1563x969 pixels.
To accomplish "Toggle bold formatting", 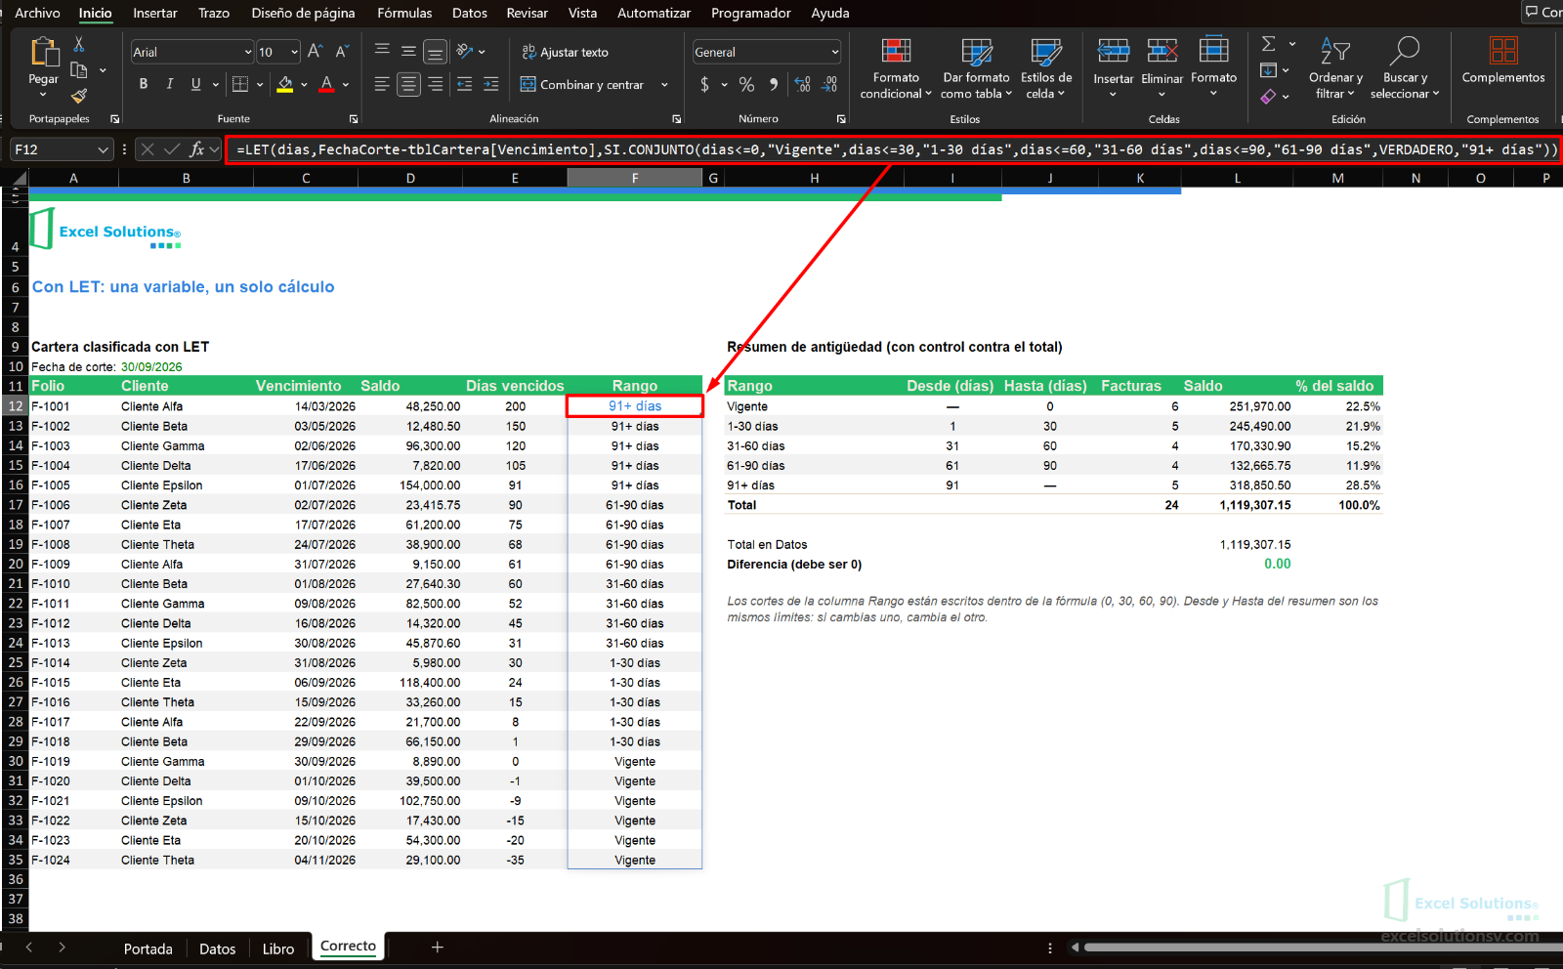I will (x=144, y=84).
